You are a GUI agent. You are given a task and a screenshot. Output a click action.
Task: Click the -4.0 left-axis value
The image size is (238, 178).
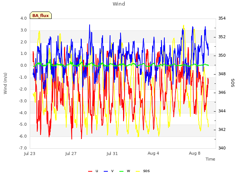pyautogui.click(x=23, y=113)
